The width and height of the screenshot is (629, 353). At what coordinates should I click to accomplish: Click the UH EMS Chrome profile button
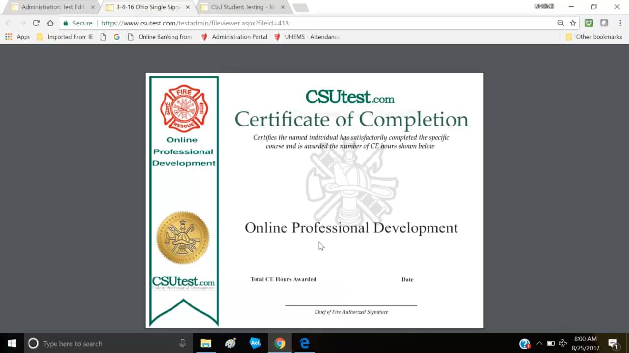(x=544, y=7)
